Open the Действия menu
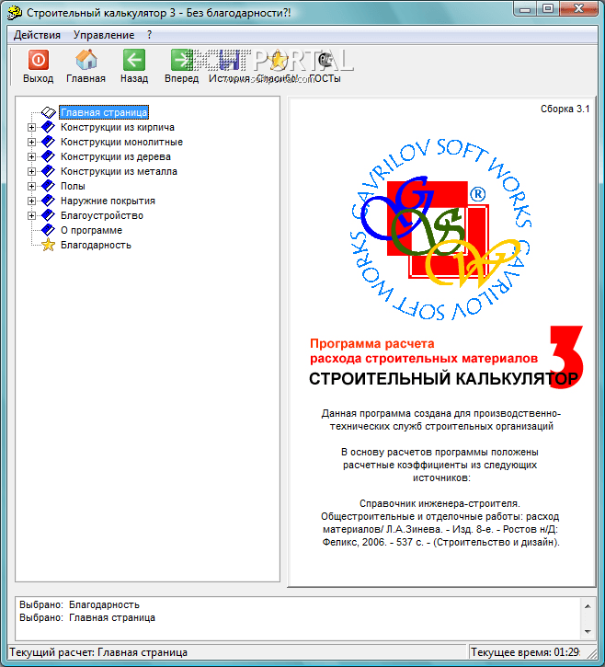 37,35
